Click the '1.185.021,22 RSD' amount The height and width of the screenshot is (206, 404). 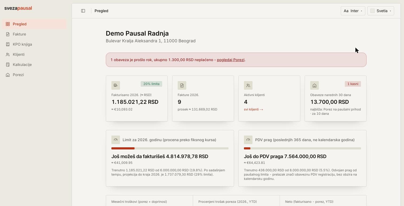[x=135, y=102]
